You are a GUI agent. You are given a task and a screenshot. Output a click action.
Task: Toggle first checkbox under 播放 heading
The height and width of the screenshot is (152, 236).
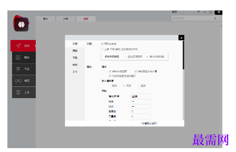(110, 71)
